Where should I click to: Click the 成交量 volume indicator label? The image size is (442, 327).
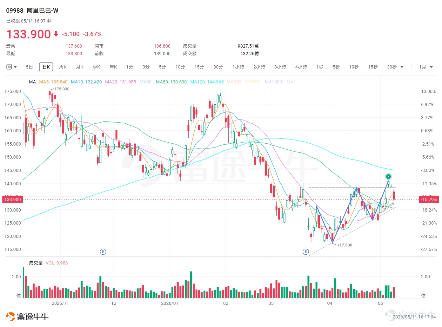click(x=36, y=263)
